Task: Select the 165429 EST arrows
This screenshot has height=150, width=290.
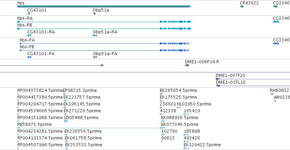Action: (x=186, y=114)
